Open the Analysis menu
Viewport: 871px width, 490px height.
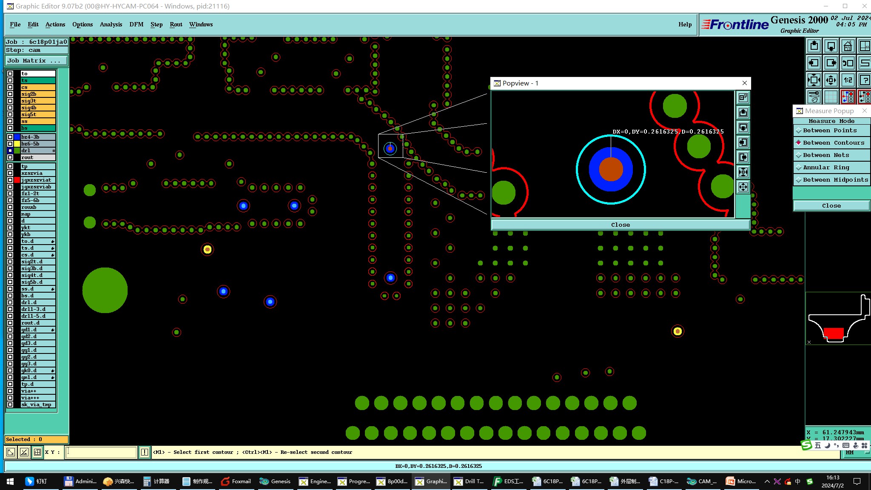(111, 24)
